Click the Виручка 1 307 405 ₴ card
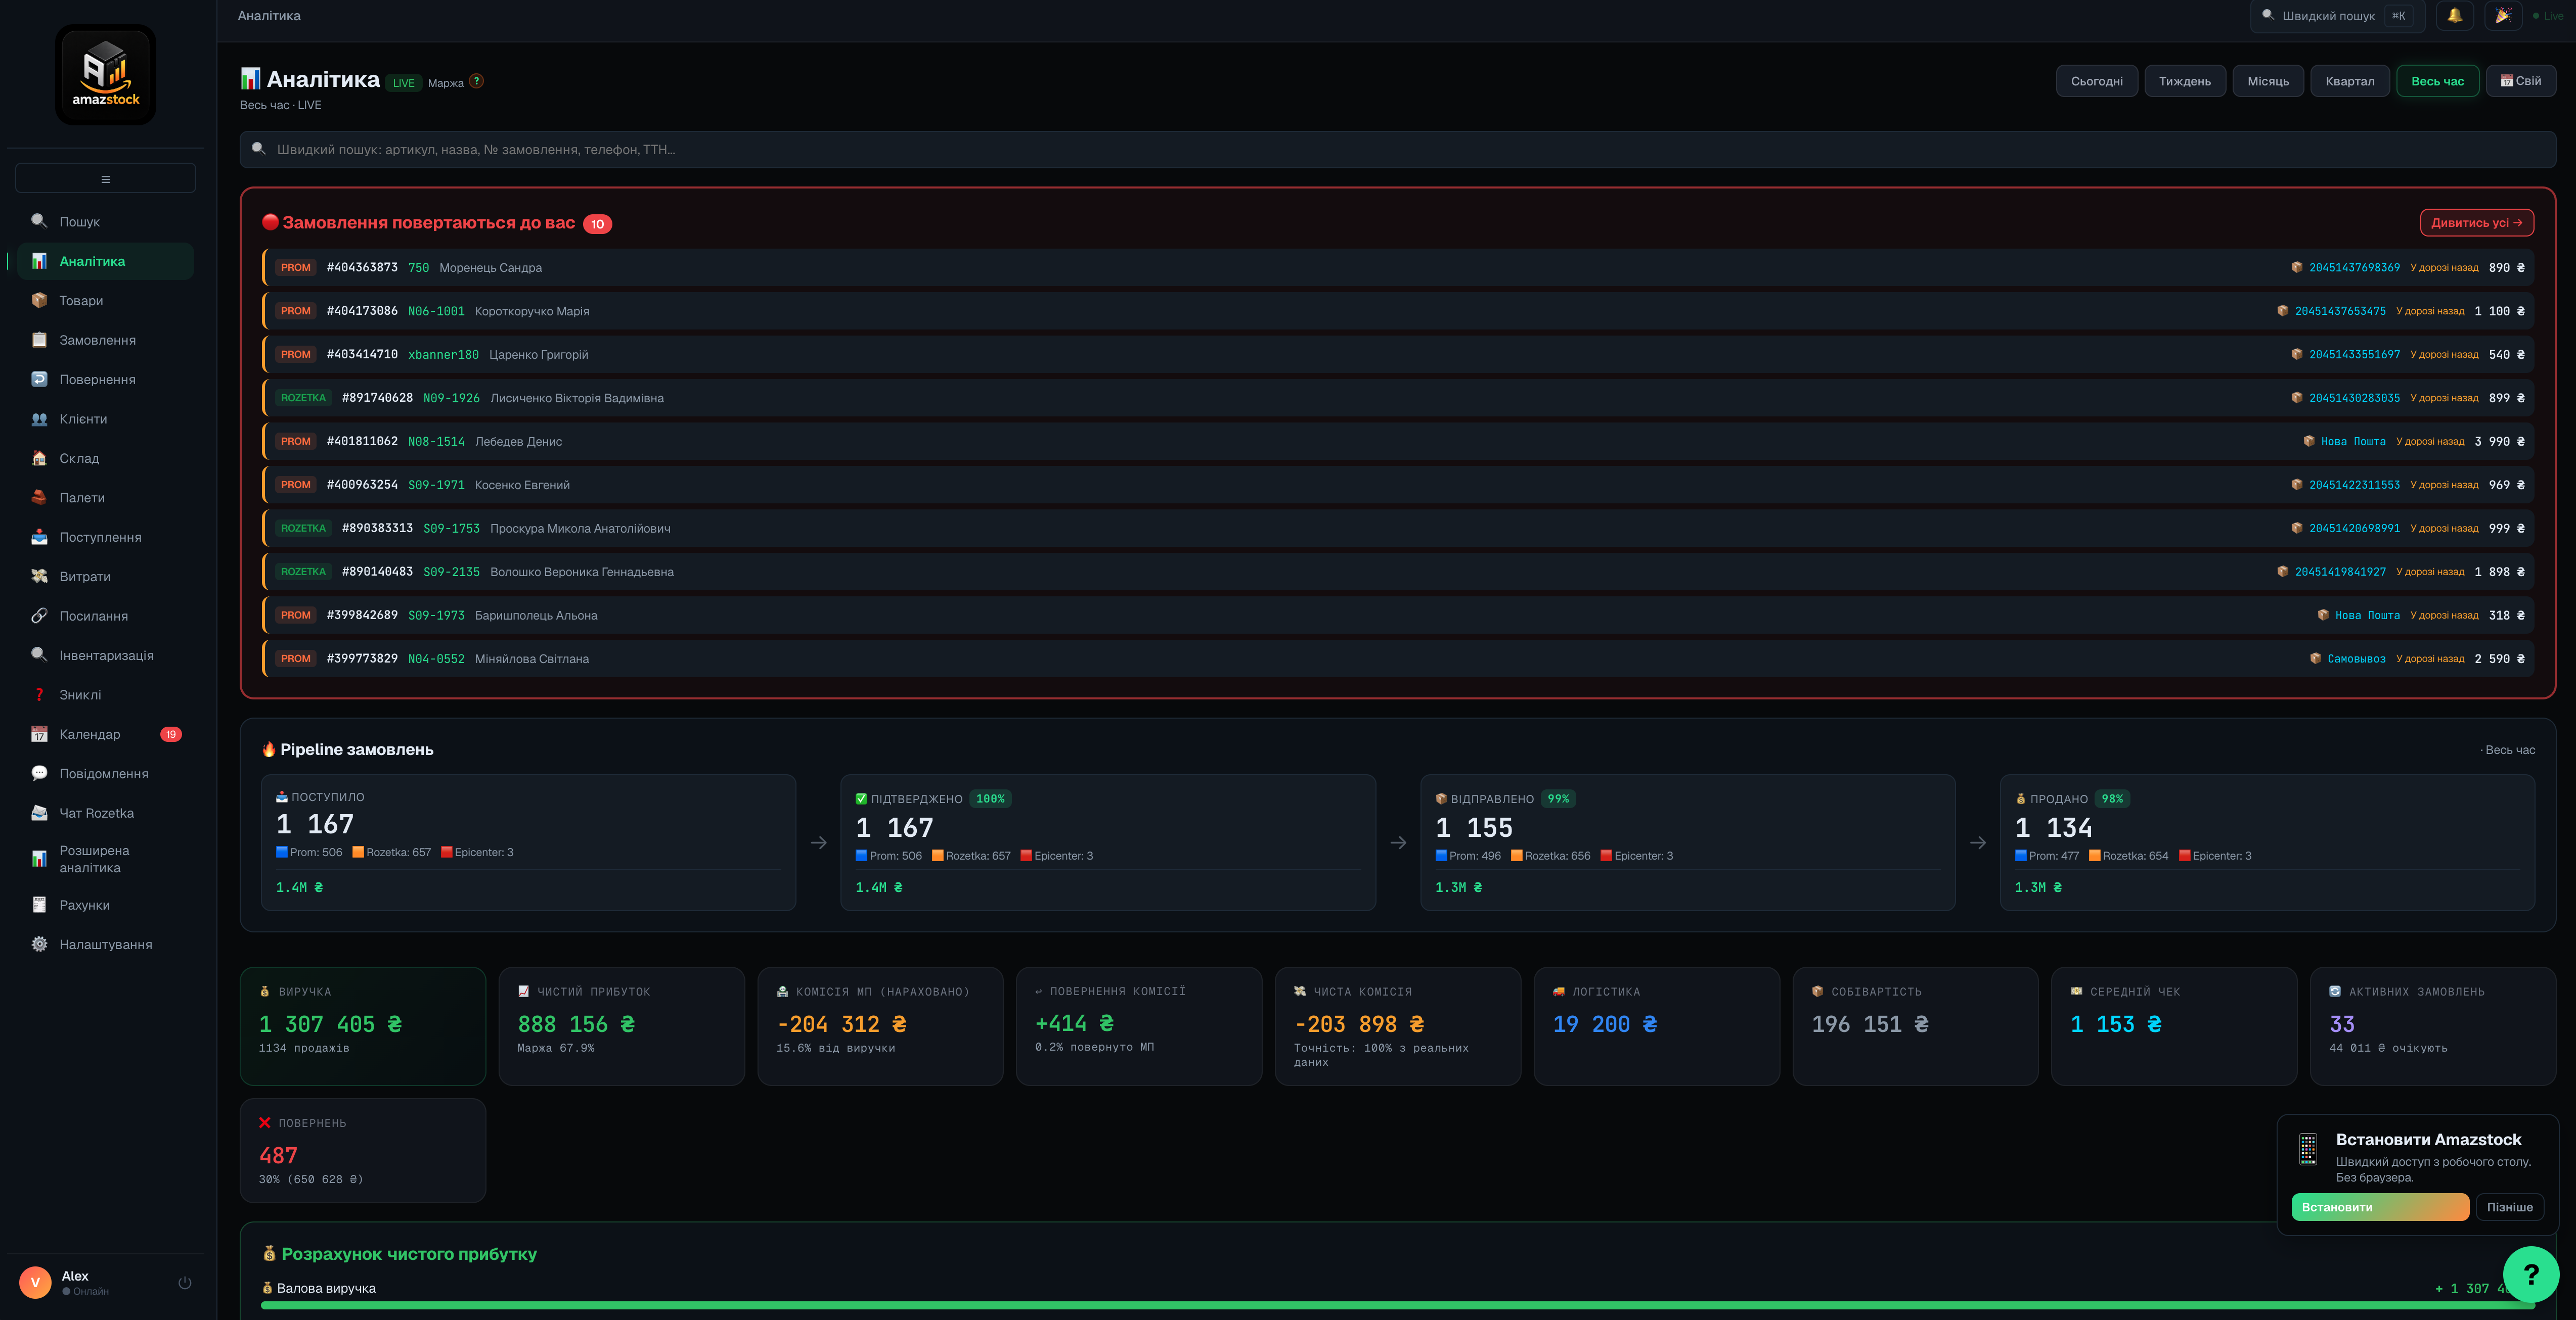This screenshot has height=1320, width=2576. [x=363, y=1026]
